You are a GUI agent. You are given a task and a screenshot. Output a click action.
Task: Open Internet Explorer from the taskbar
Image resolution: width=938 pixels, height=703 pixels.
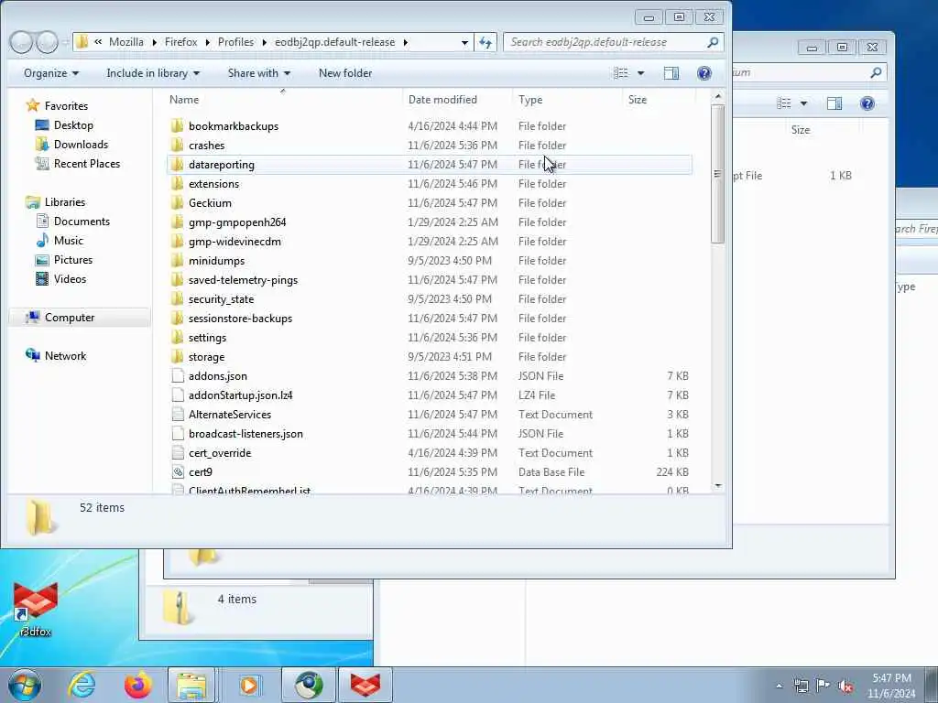(x=82, y=685)
